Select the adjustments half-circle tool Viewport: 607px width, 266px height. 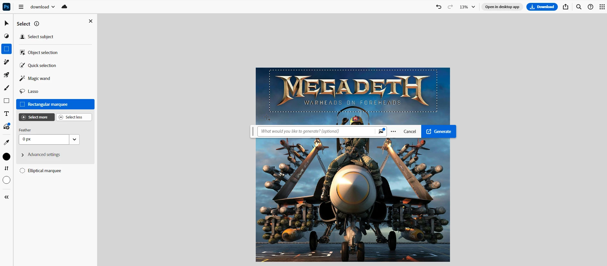click(6, 36)
